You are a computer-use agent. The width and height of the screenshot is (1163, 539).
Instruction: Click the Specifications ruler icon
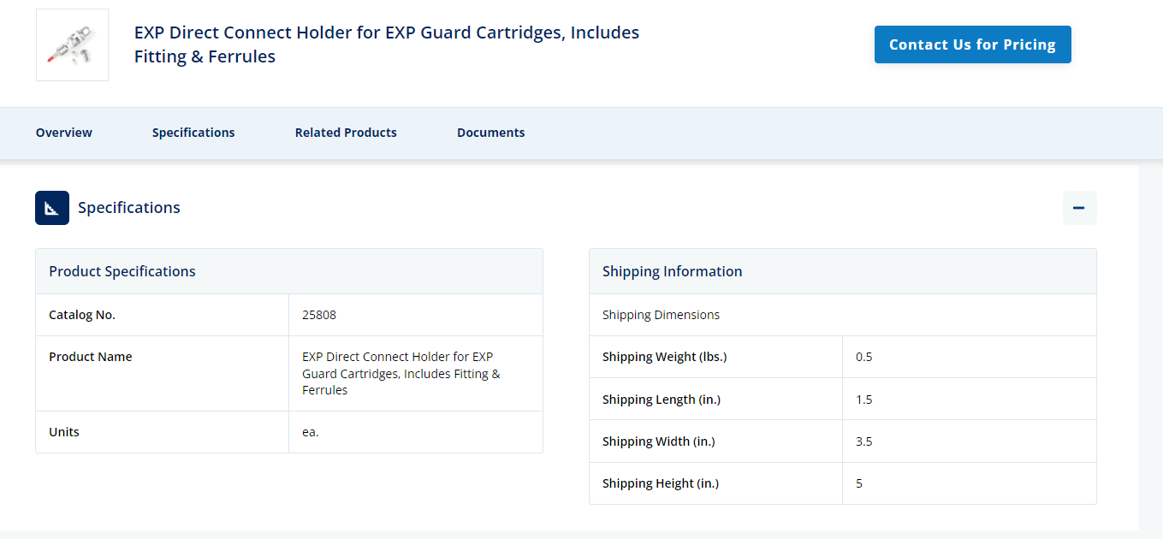click(52, 208)
